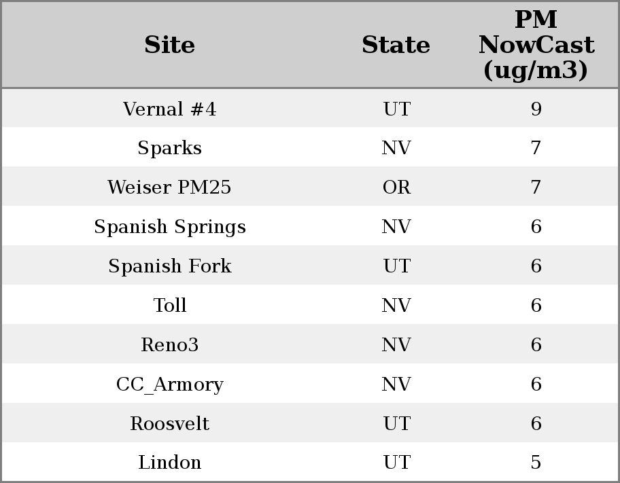Click the Reno3 site name
620x483 pixels.
point(169,345)
